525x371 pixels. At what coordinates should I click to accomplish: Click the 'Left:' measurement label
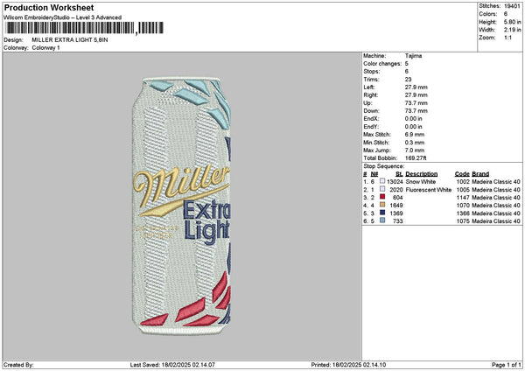point(370,87)
